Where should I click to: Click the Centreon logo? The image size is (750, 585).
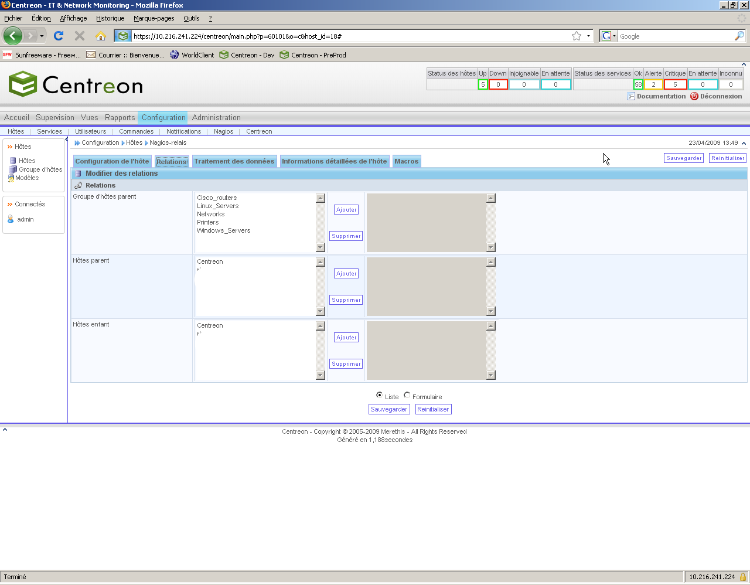(x=76, y=84)
